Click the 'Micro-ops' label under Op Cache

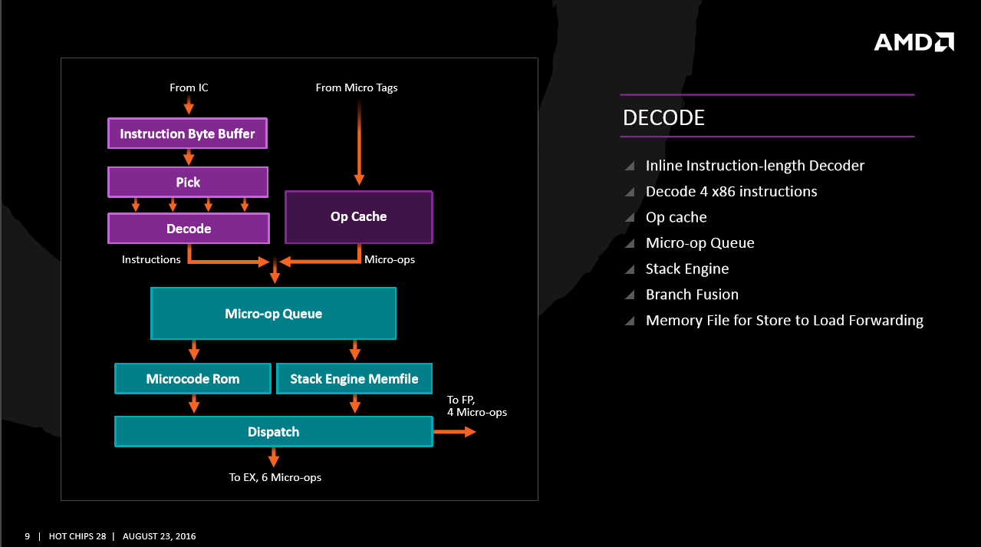point(390,259)
